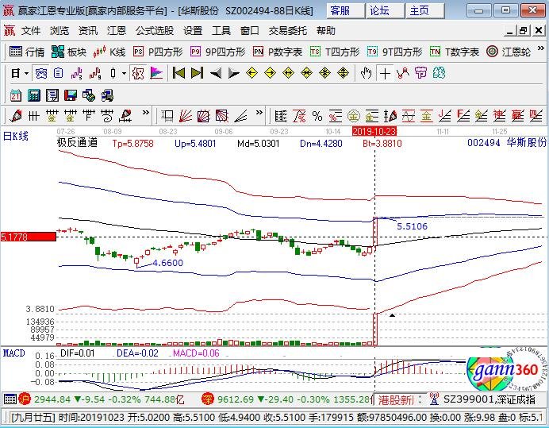Click the 港股新 status bar tab
Viewport: 549px width, 428px height.
pyautogui.click(x=395, y=399)
